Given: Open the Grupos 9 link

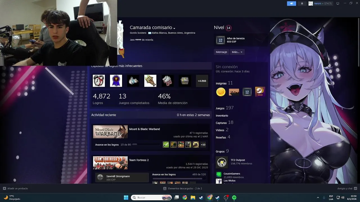Looking at the screenshot, I should tap(222, 151).
